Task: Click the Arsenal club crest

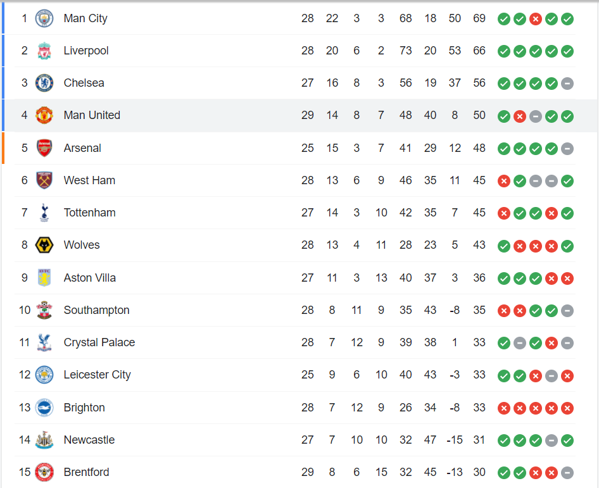Action: 44,147
